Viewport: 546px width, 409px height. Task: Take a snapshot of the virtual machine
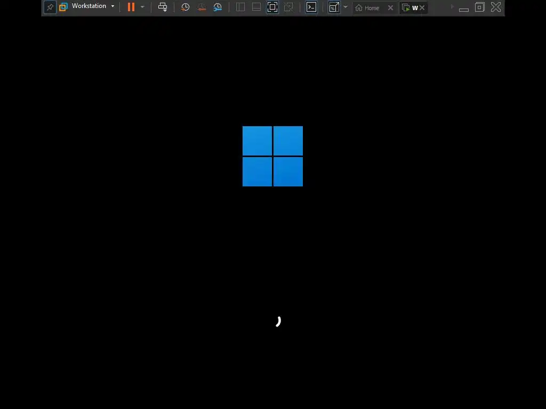click(x=185, y=7)
